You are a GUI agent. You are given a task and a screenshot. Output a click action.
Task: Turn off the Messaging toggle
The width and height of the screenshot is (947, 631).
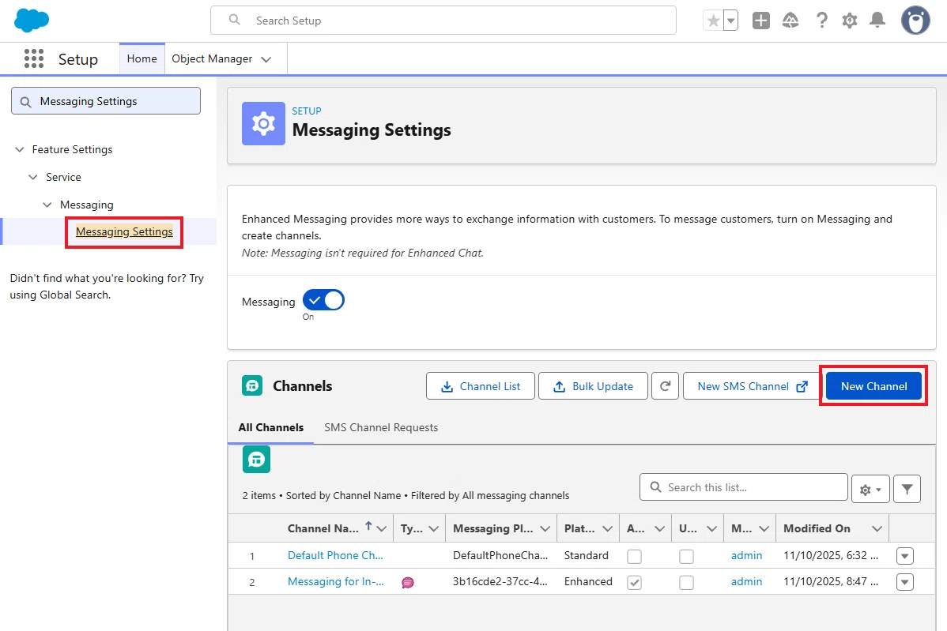(x=324, y=300)
